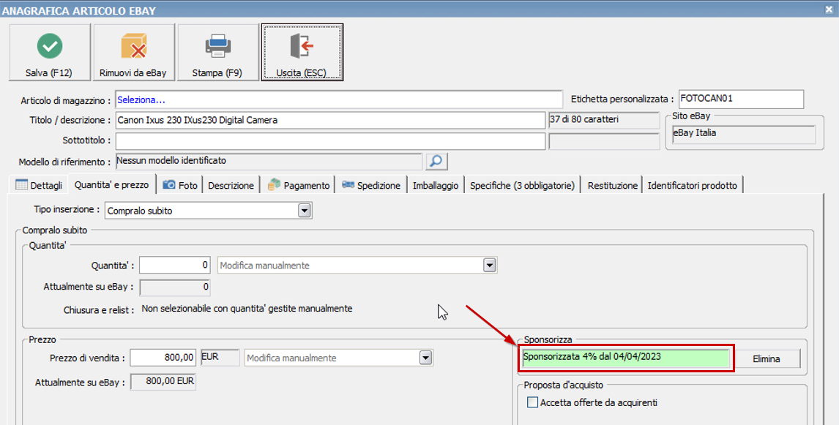This screenshot has height=425, width=839.
Task: Close the Anagrafica Articolo eBay window
Action: pos(829,10)
